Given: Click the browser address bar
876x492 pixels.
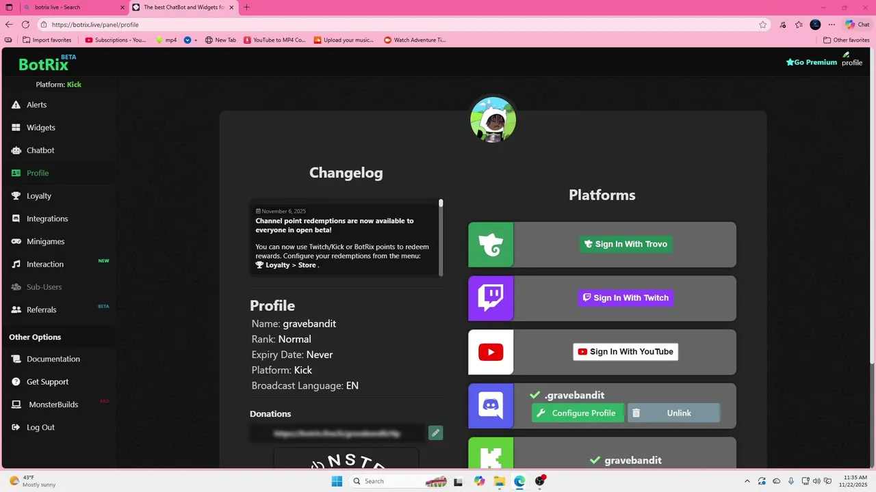Looking at the screenshot, I should pos(404,25).
